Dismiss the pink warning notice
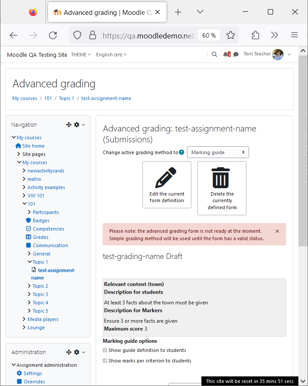Image resolution: width=308 pixels, height=386 pixels. [x=277, y=231]
